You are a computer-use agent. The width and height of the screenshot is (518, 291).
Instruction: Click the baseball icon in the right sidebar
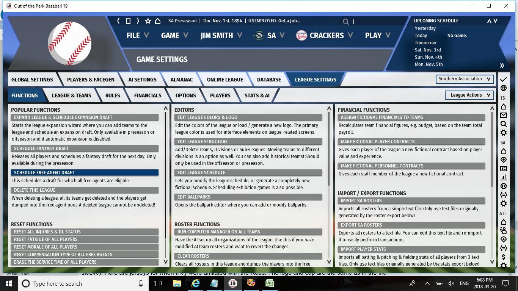click(503, 186)
